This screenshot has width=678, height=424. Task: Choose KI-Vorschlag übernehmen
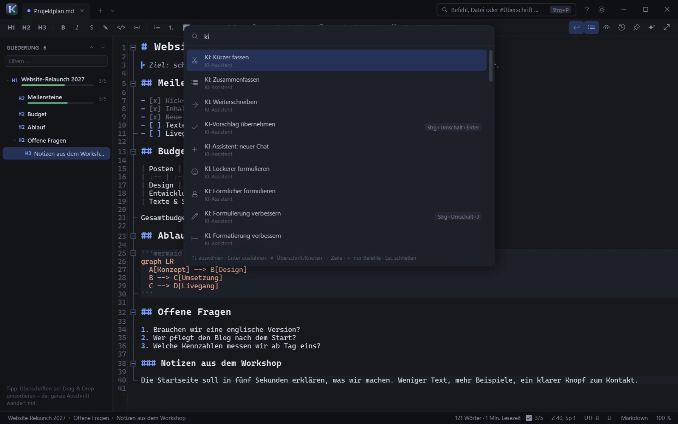click(x=337, y=127)
